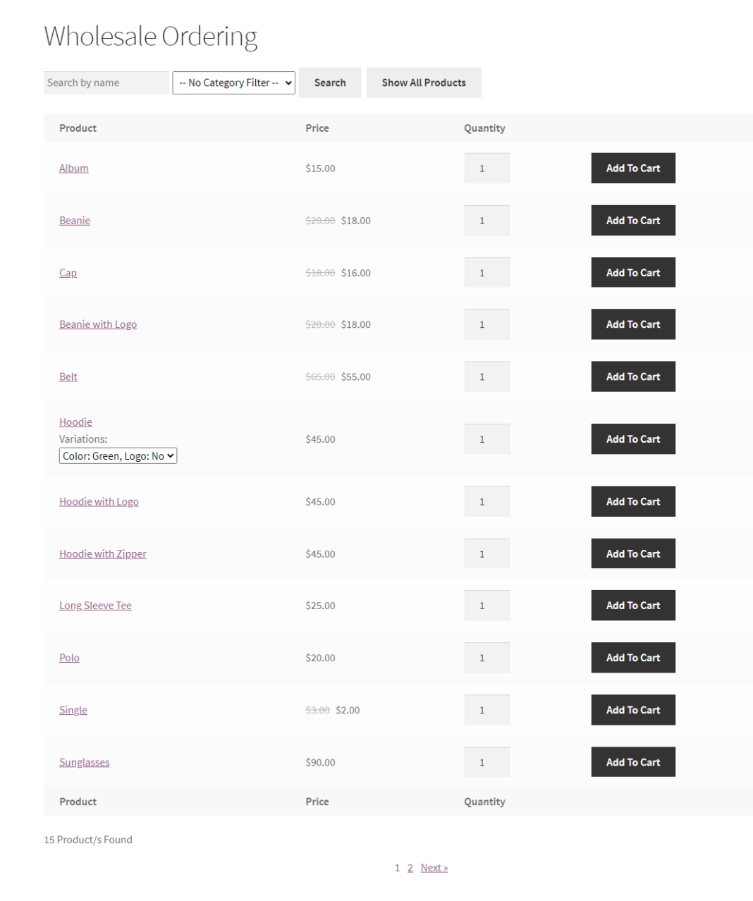Open the Beanie with Logo product page

click(x=98, y=324)
